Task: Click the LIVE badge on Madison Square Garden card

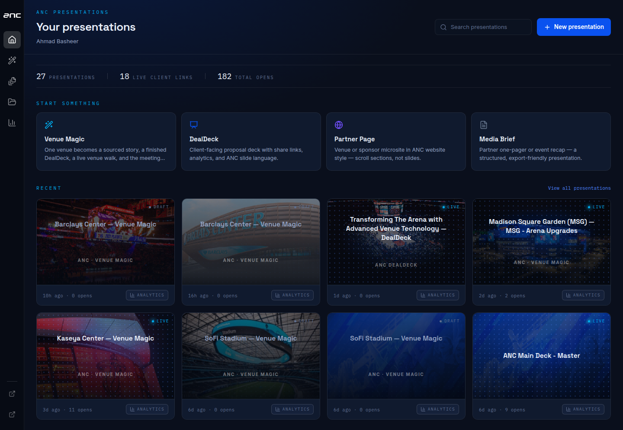Action: 596,207
